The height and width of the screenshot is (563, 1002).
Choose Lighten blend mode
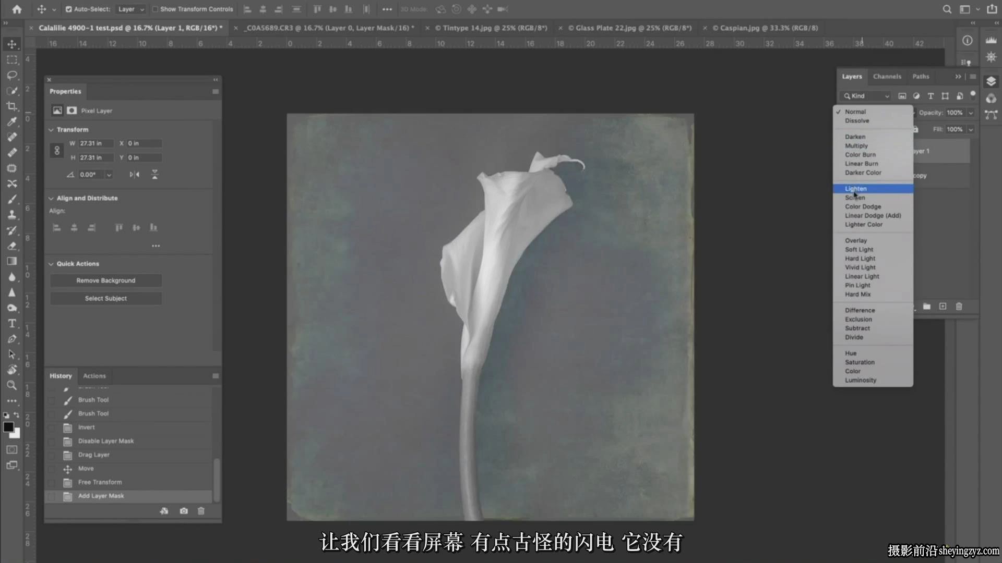(x=873, y=189)
